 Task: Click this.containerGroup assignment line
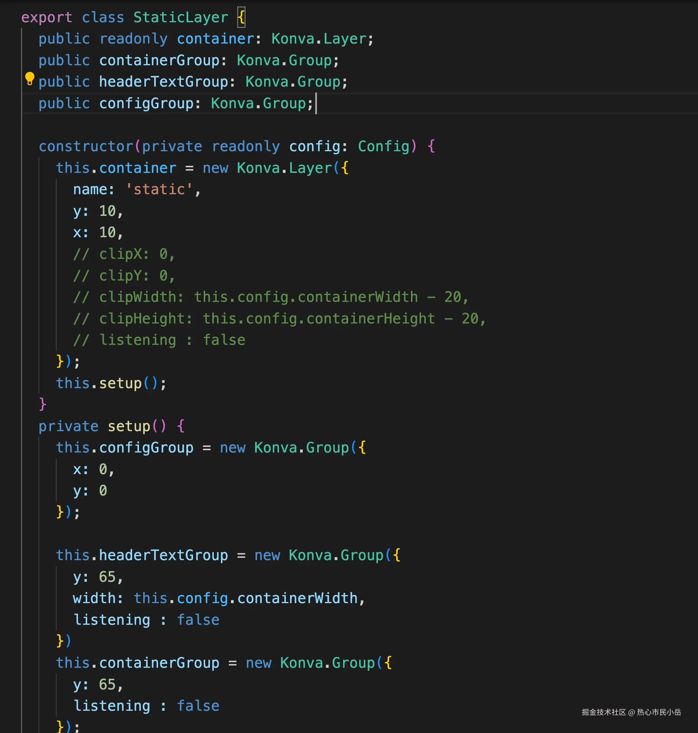click(x=159, y=663)
